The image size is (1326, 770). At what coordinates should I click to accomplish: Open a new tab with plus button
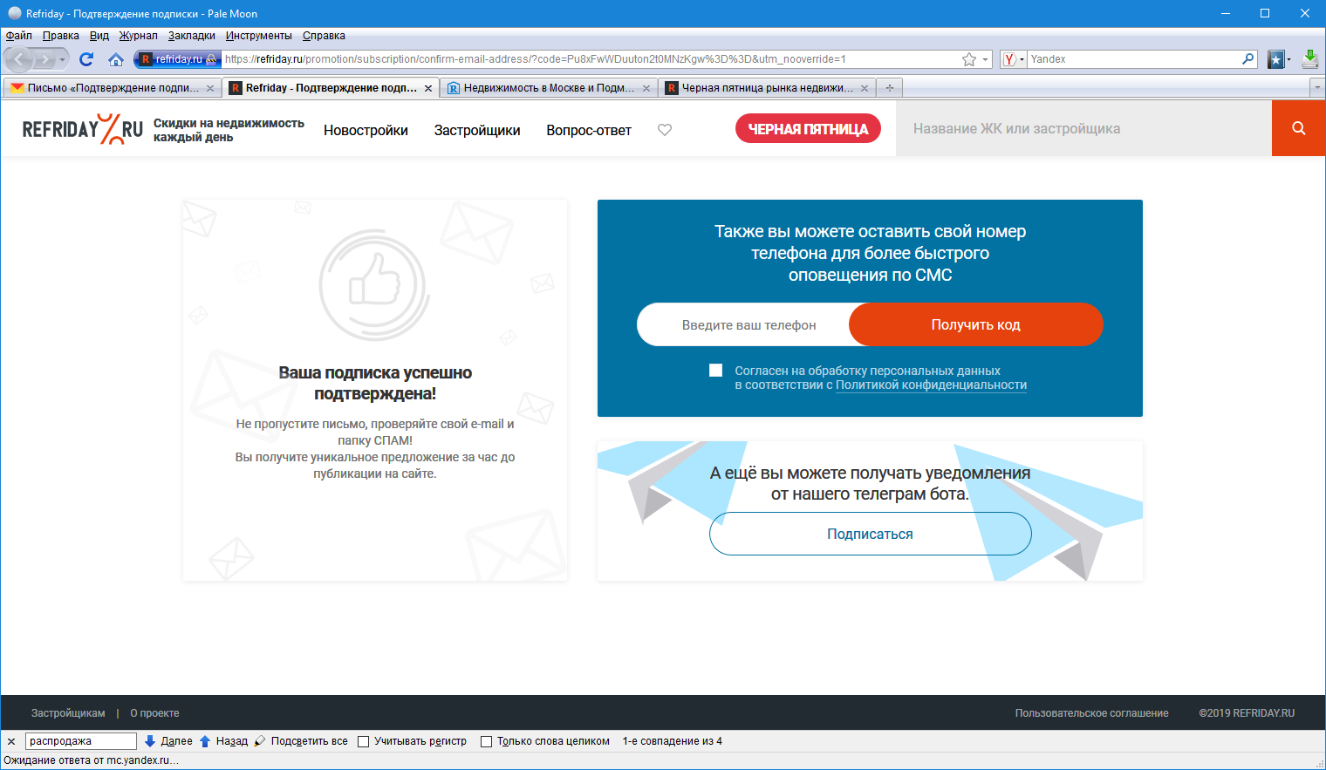click(890, 88)
